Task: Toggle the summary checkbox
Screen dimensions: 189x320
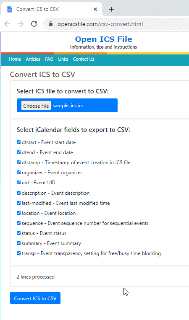Action: tap(18, 243)
